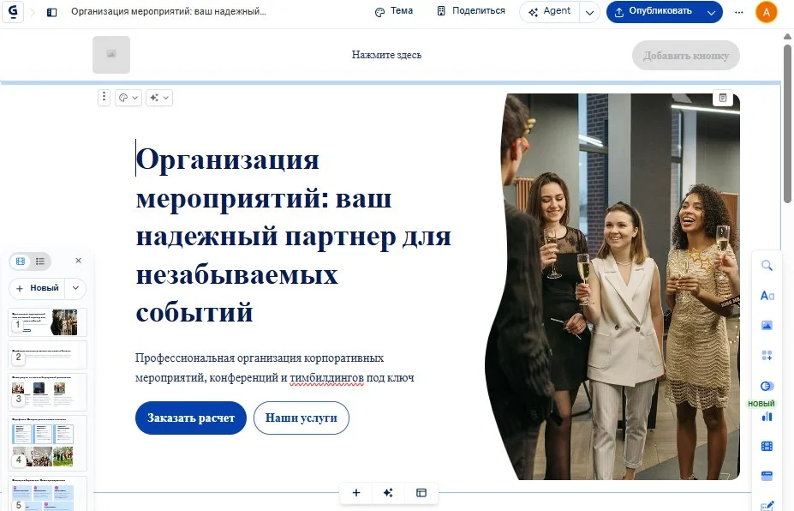Screen dimensions: 794x511
Task: Click the Нажмите здесь header text
Action: point(386,55)
